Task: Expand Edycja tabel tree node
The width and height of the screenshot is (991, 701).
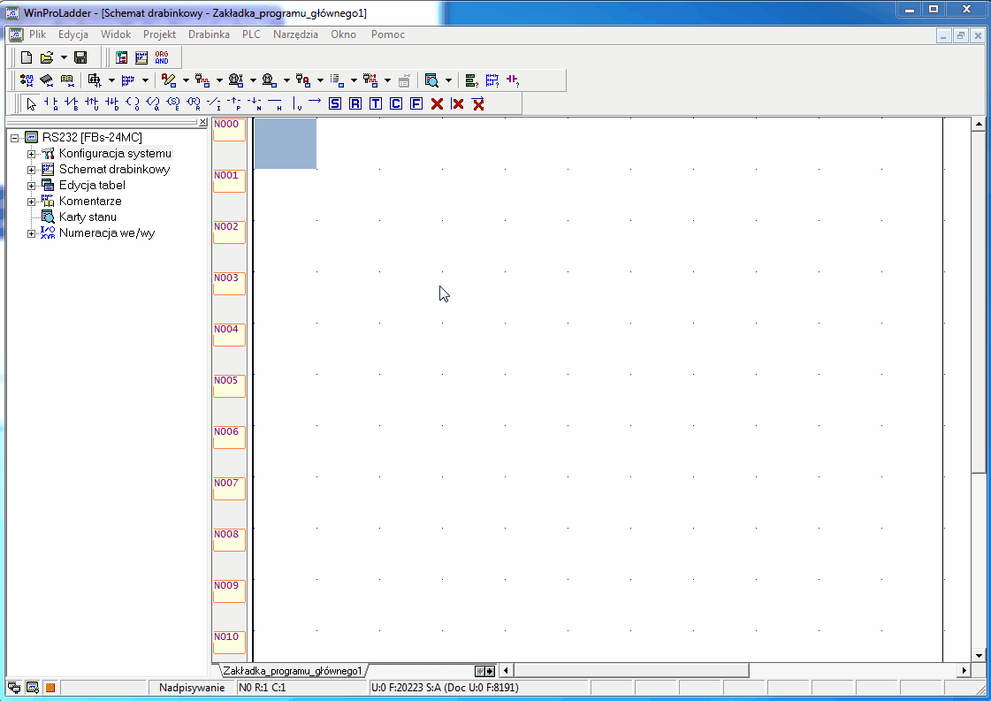Action: (x=31, y=186)
